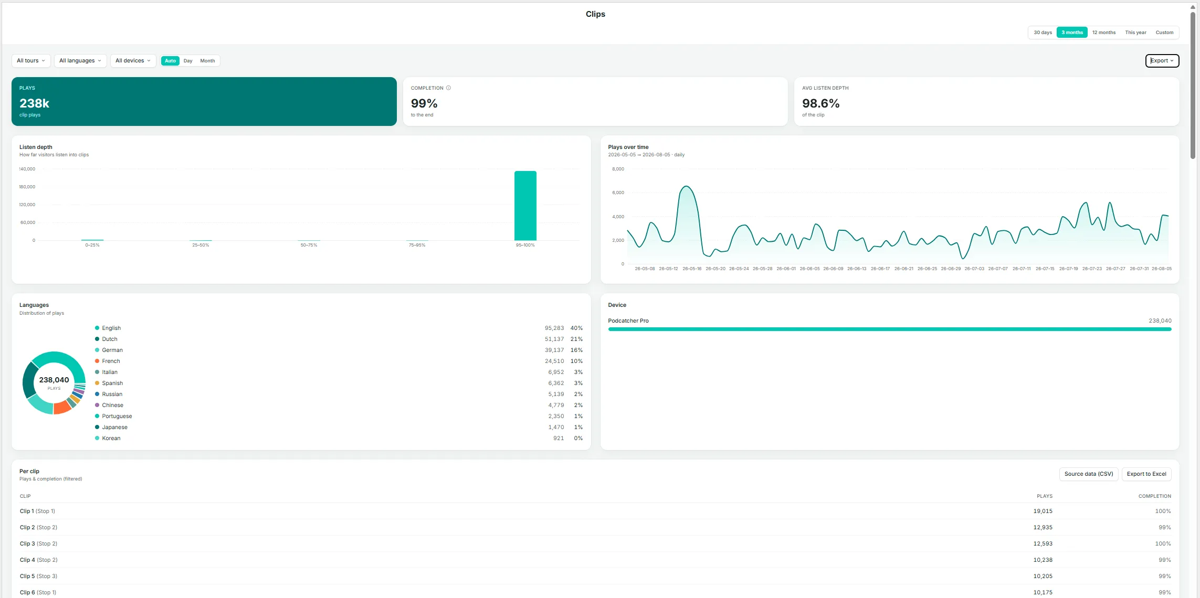The width and height of the screenshot is (1200, 598).
Task: Select the 12 months range
Action: coord(1104,33)
